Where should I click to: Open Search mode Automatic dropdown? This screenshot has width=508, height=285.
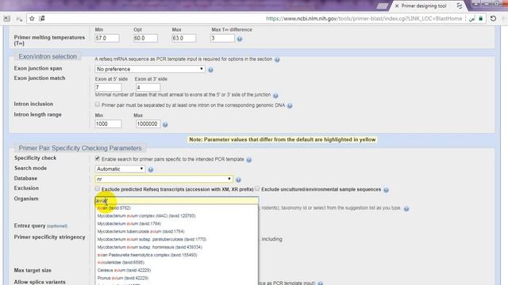coord(120,169)
